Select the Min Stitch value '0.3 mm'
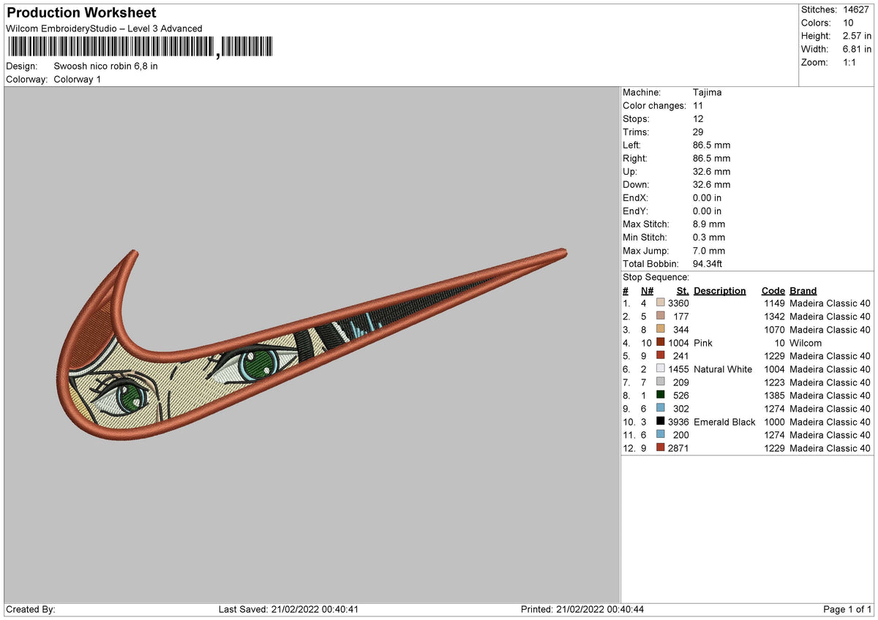Image resolution: width=878 pixels, height=620 pixels. click(709, 238)
